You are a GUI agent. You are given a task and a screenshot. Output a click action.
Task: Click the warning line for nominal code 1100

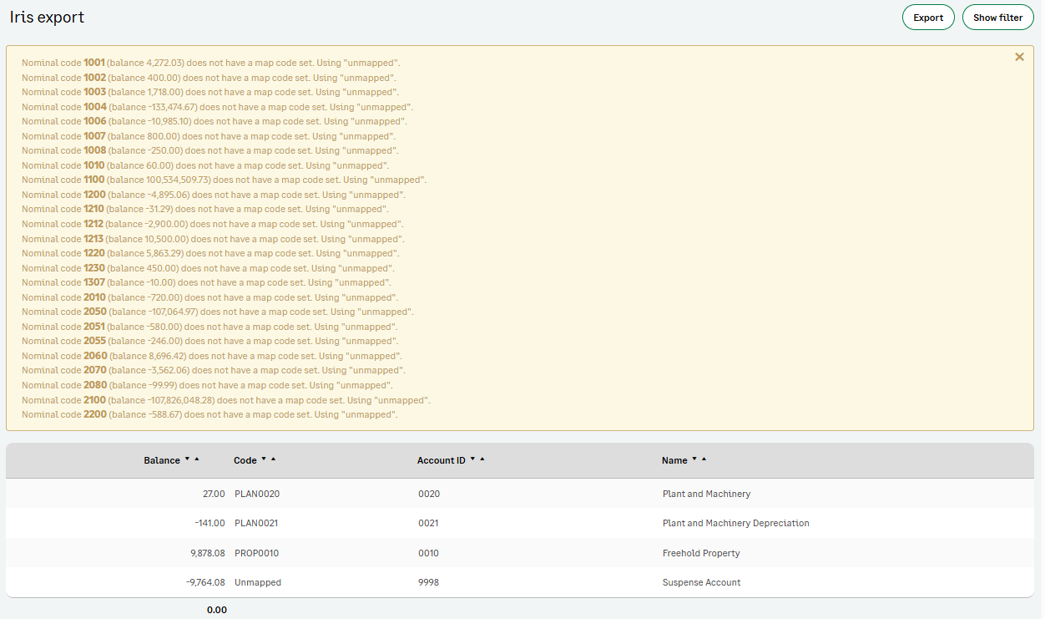pos(225,180)
